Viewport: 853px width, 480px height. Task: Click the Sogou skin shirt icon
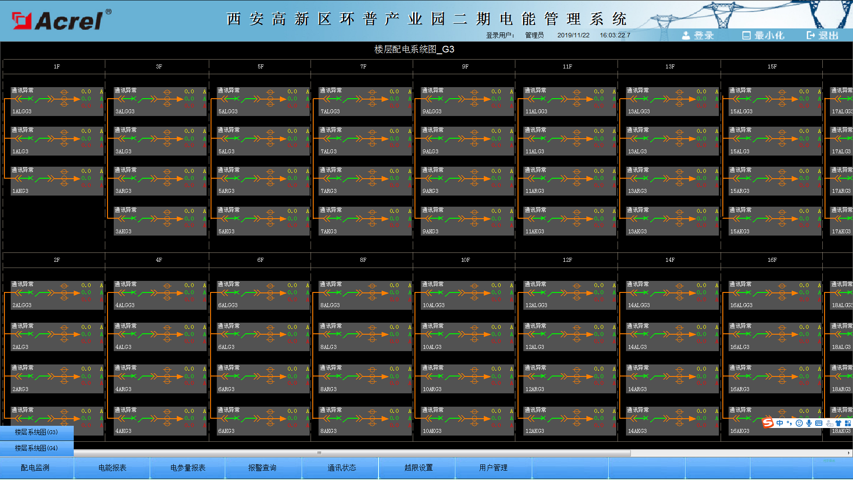pyautogui.click(x=839, y=423)
